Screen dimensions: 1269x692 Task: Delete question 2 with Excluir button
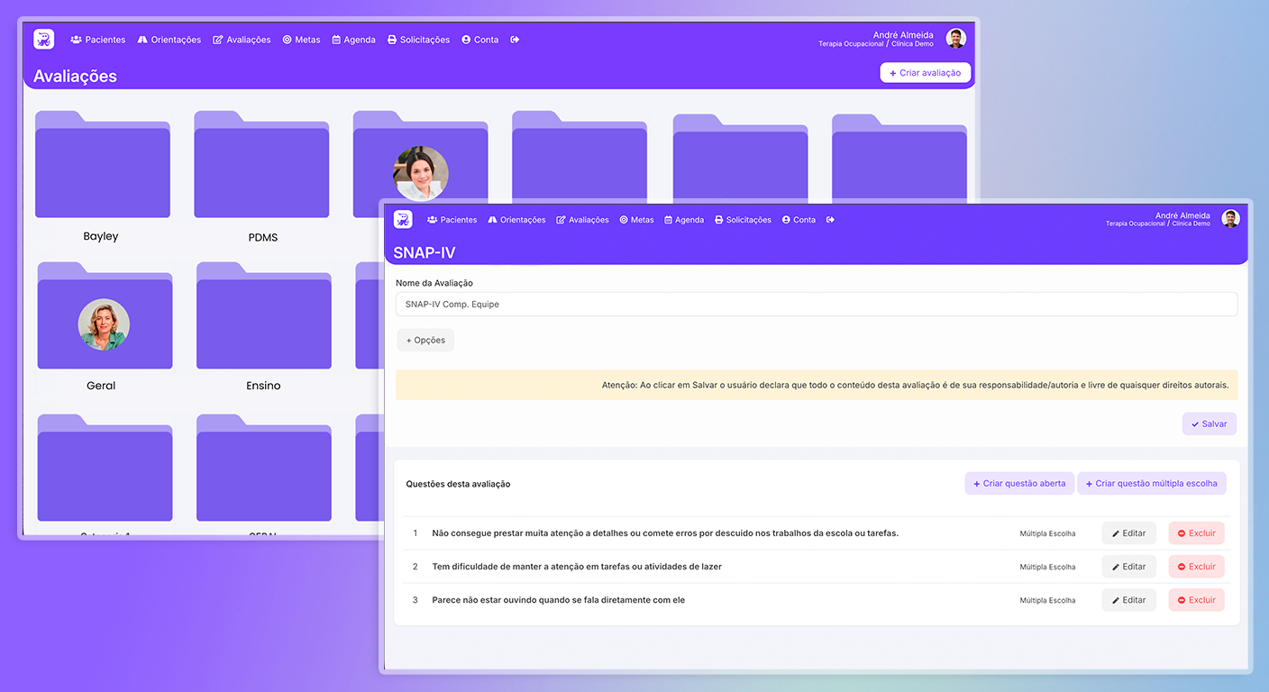pyautogui.click(x=1196, y=567)
